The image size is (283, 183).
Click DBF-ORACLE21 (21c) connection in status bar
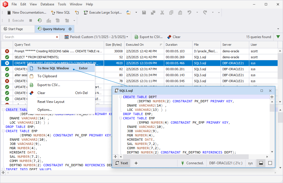pos(226,163)
